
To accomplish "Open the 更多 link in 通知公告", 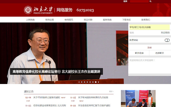I will coord(111,91).
